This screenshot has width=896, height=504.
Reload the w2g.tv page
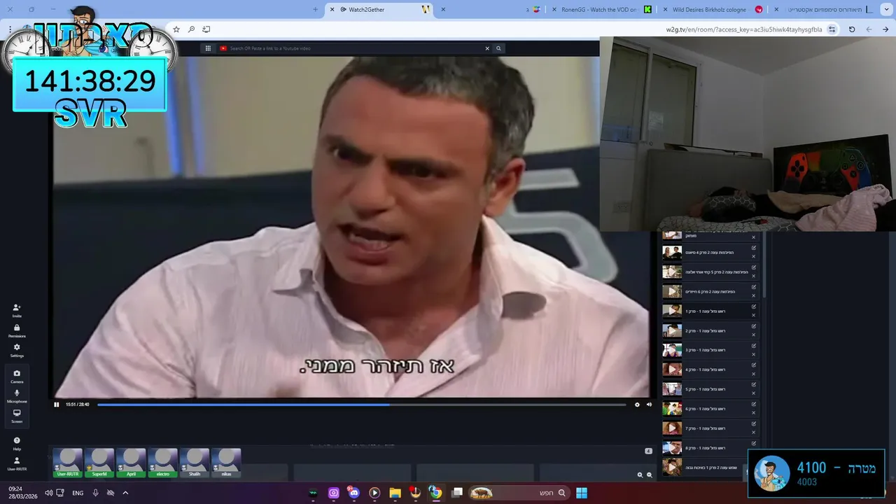852,29
